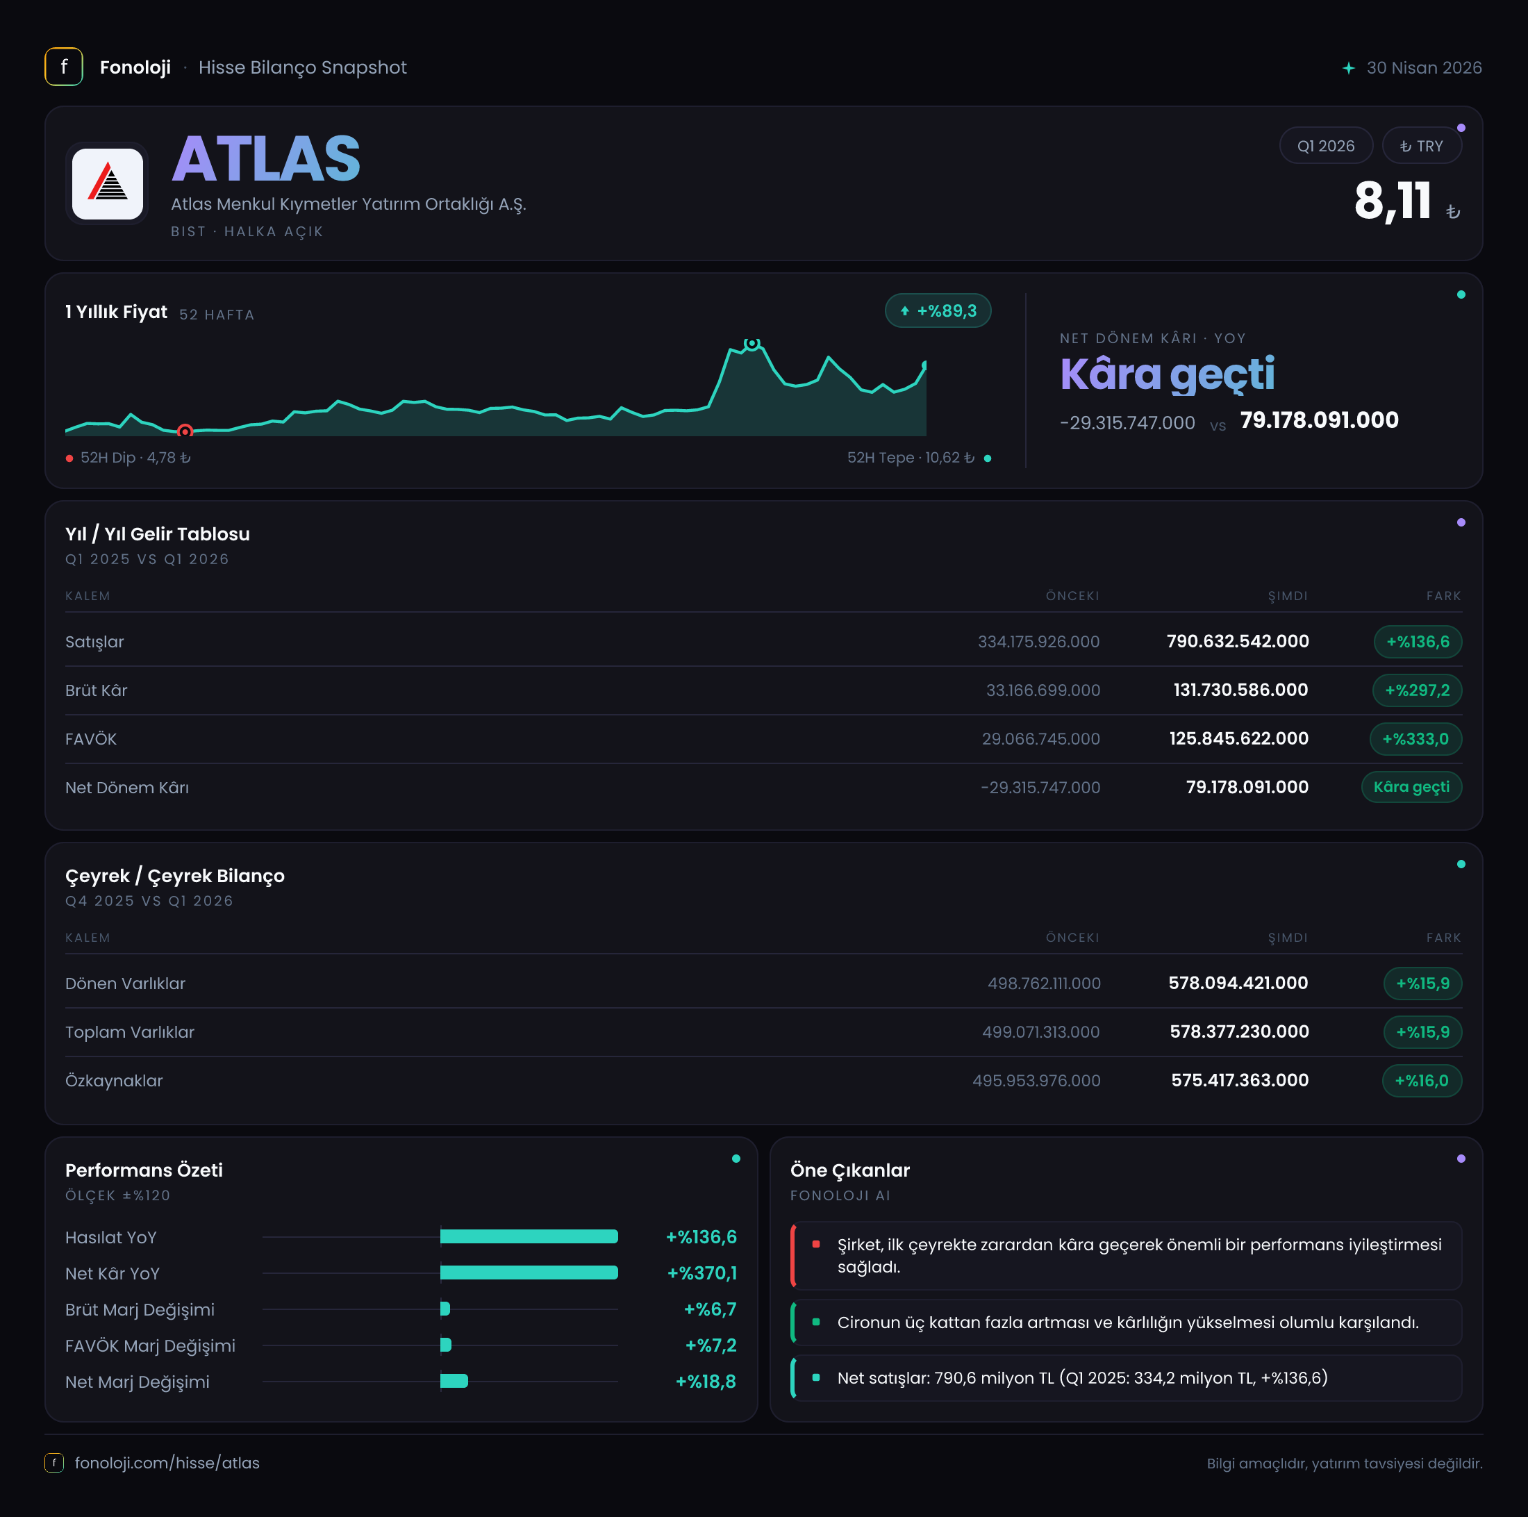
Task: Click the 52H Dip · 4,78 label
Action: pos(135,458)
